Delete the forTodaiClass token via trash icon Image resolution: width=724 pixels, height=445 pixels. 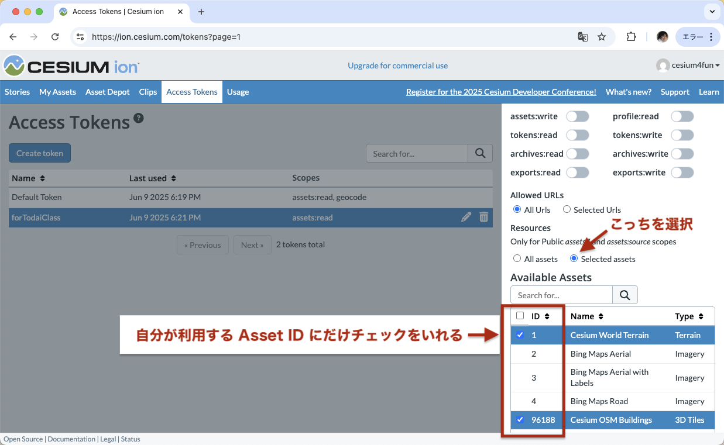[483, 217]
